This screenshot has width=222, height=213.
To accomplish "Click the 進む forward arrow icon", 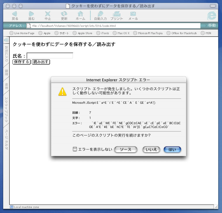I will [x=31, y=14].
